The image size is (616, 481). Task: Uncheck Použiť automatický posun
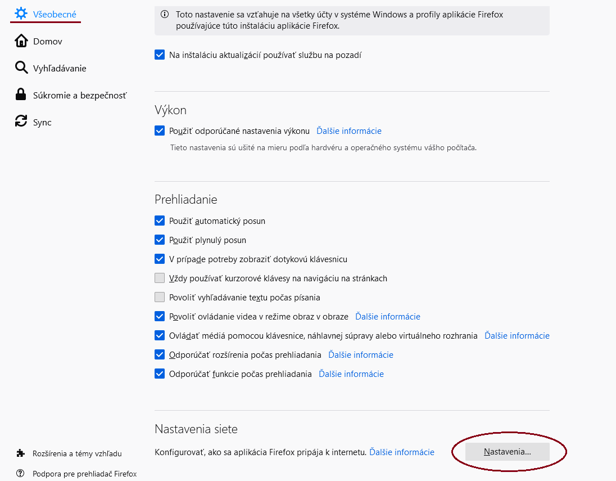(160, 221)
